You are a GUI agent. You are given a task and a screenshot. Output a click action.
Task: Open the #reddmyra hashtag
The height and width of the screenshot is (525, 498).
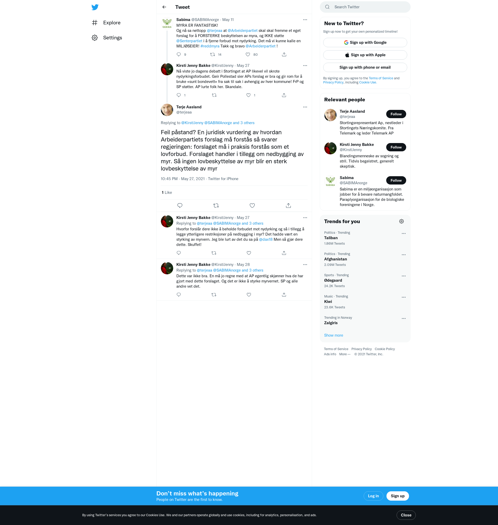(210, 46)
